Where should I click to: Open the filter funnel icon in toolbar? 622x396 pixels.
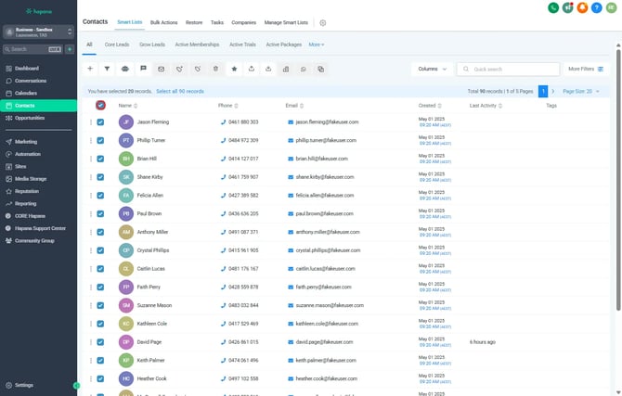[107, 69]
